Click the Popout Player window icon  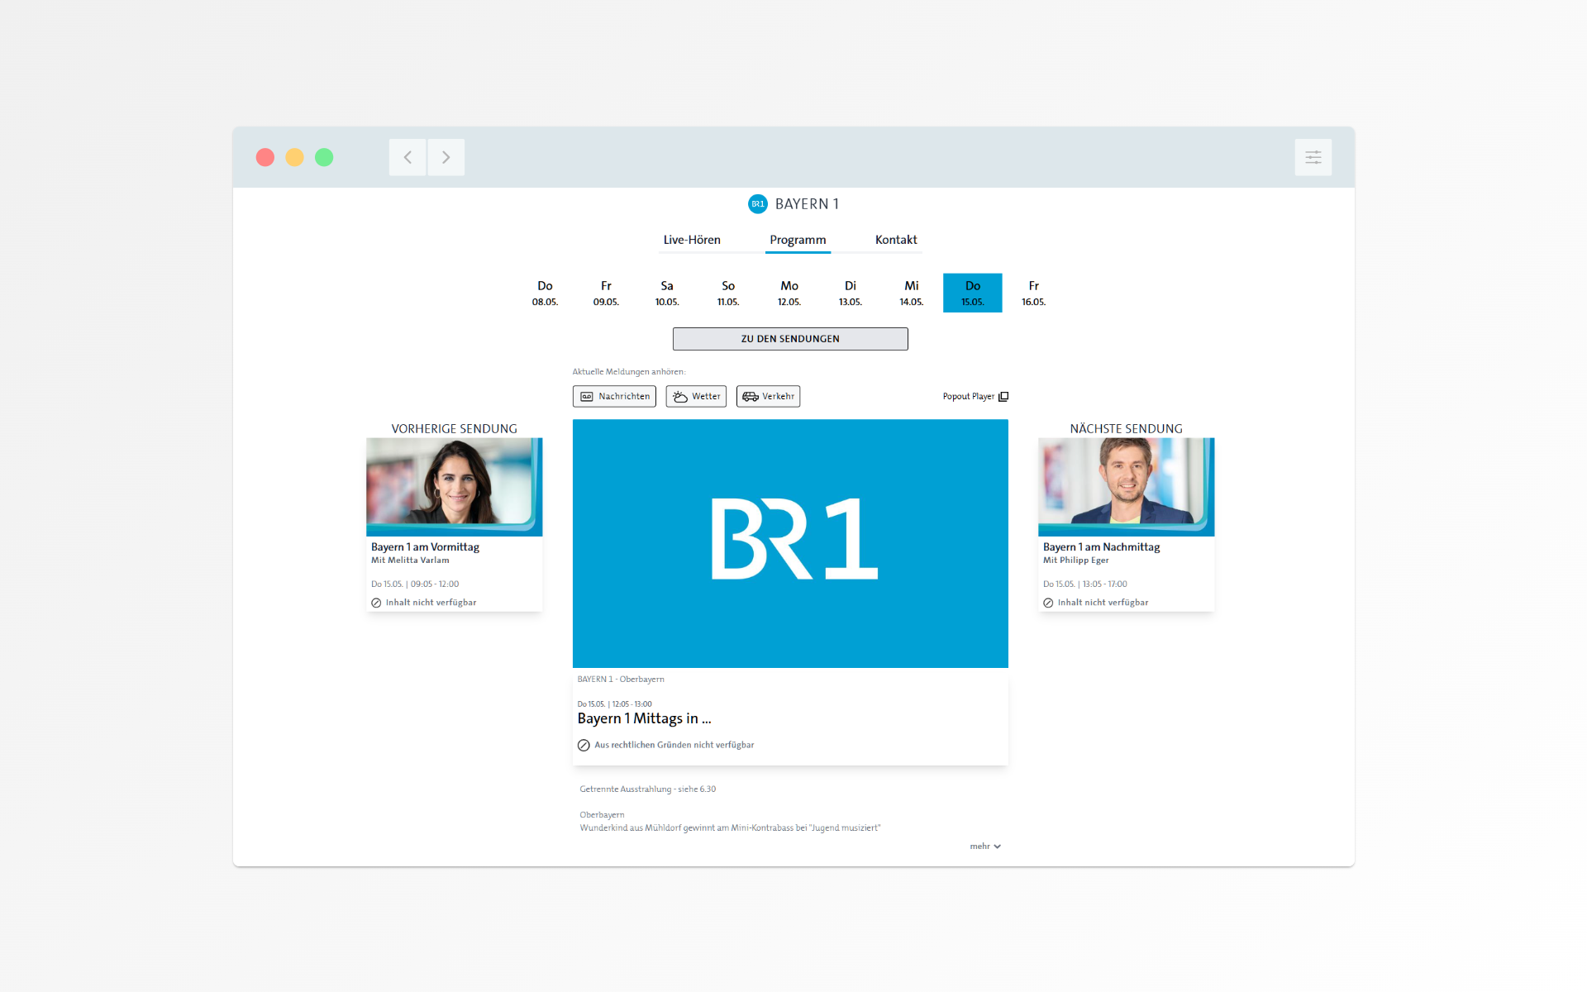(1003, 397)
